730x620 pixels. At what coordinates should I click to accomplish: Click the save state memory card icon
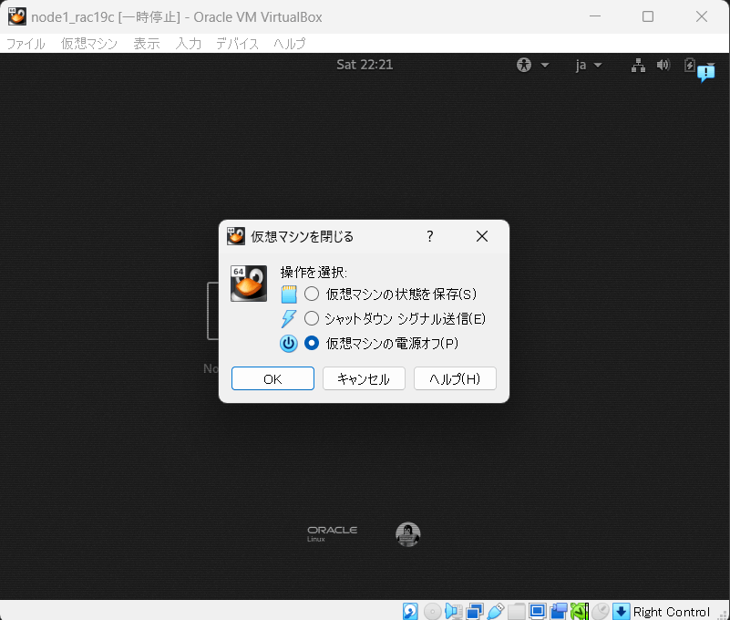click(x=289, y=294)
